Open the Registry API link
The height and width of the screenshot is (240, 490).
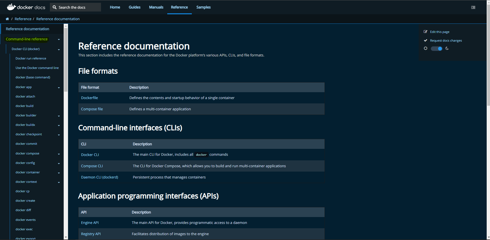pyautogui.click(x=91, y=234)
